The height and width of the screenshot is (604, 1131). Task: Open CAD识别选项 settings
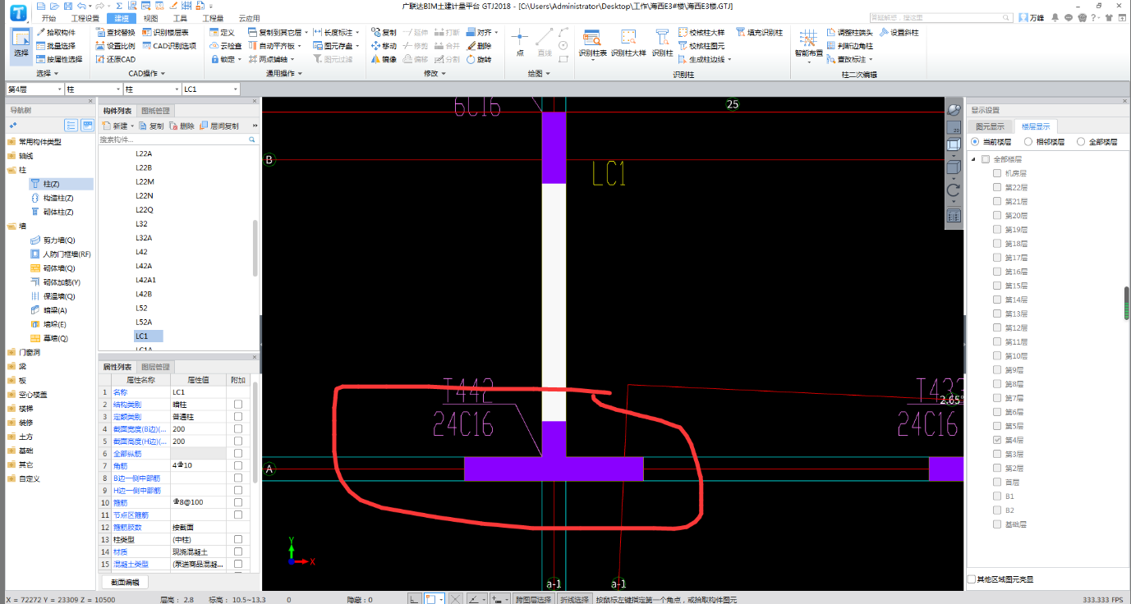pos(169,46)
